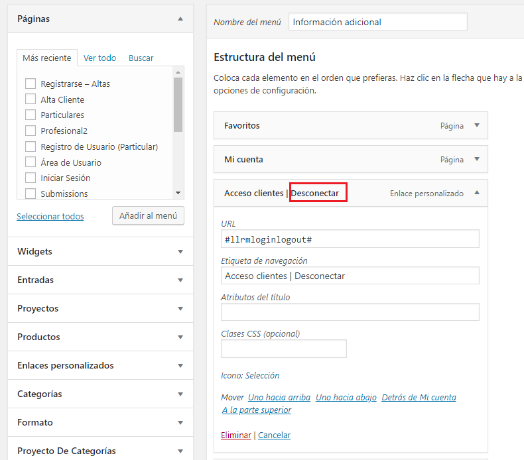The height and width of the screenshot is (460, 524).
Task: Focus the Etiqueta de navegación field
Action: (350, 276)
